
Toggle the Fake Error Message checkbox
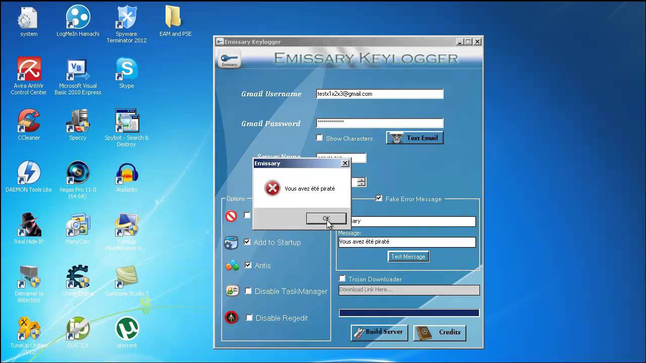pos(379,199)
